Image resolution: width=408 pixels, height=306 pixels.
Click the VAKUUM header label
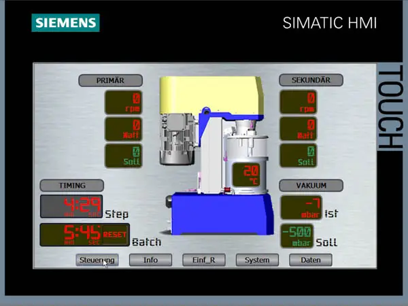311,185
